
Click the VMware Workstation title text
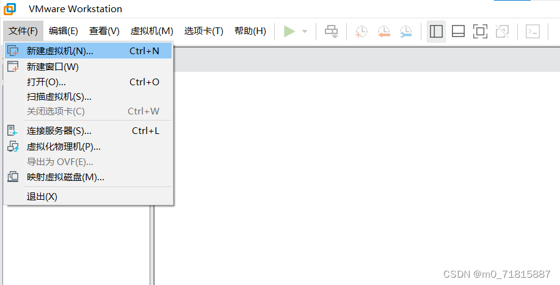[75, 9]
